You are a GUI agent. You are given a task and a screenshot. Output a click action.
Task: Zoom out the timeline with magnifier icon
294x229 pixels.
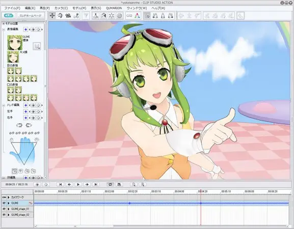click(x=133, y=184)
